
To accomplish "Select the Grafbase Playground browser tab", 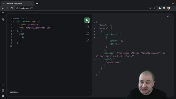I will [x=17, y=4].
